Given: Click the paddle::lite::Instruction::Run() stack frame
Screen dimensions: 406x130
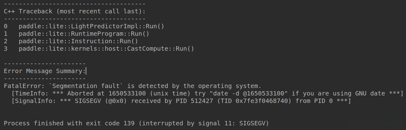Looking at the screenshot, I should 78,41.
